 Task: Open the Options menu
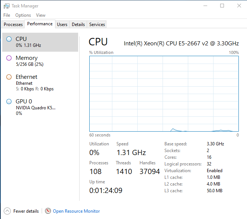pos(23,15)
